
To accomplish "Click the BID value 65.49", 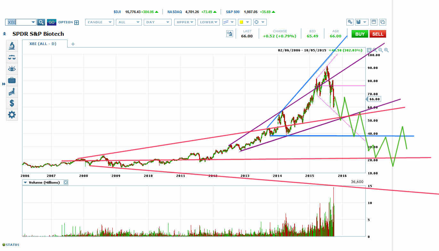I will coord(312,36).
